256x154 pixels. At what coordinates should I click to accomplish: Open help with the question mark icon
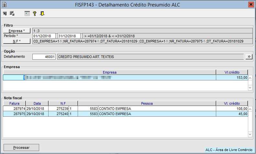point(35,13)
